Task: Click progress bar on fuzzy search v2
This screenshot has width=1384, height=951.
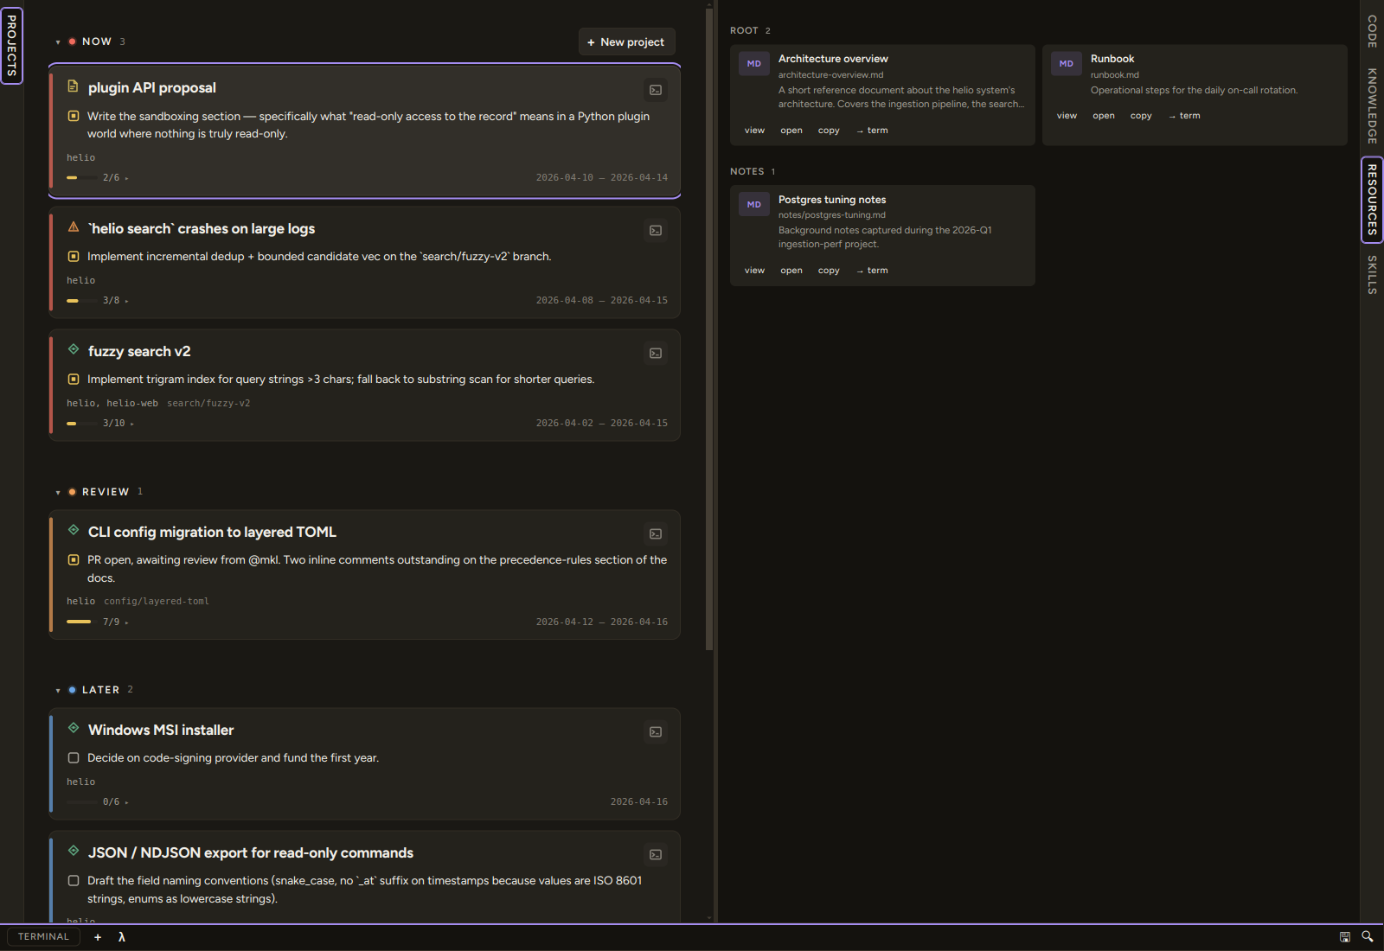Action: pos(82,424)
